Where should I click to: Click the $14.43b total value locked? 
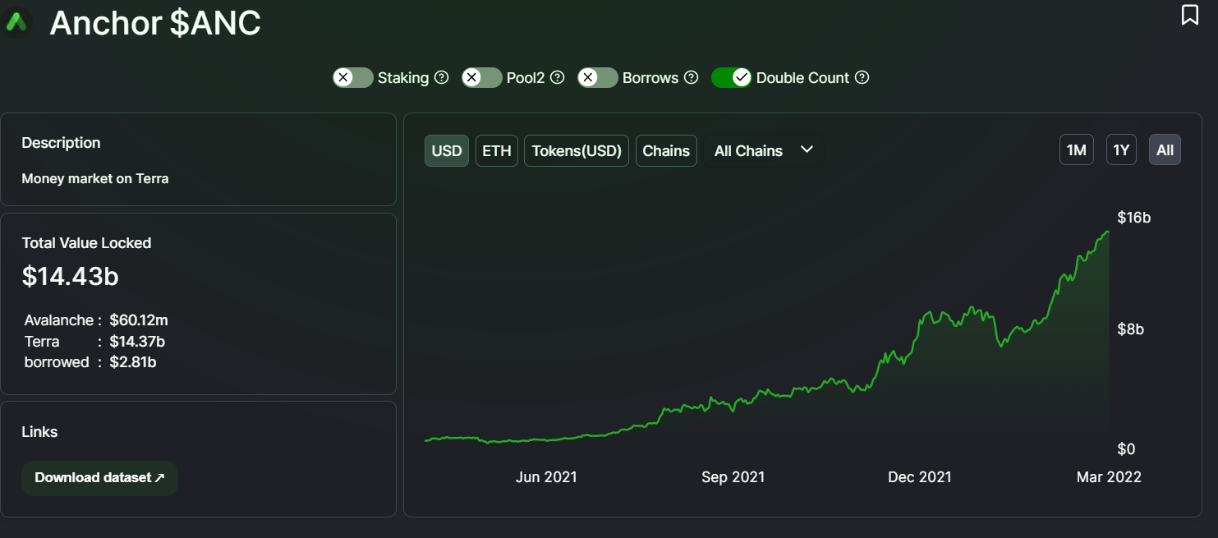(x=71, y=276)
